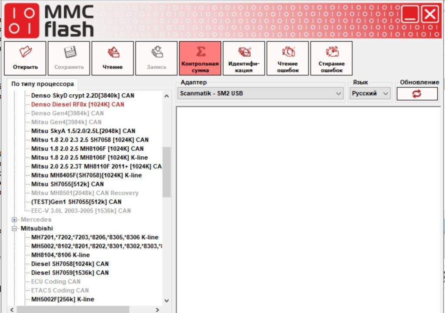Viewport: 445px width, 313px height.
Task: Select ETACS Coding CAN item
Action: [60, 290]
